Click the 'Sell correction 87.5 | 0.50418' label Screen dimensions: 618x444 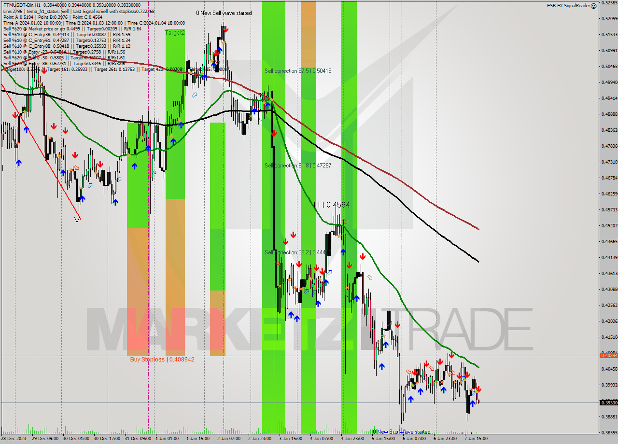(x=298, y=71)
